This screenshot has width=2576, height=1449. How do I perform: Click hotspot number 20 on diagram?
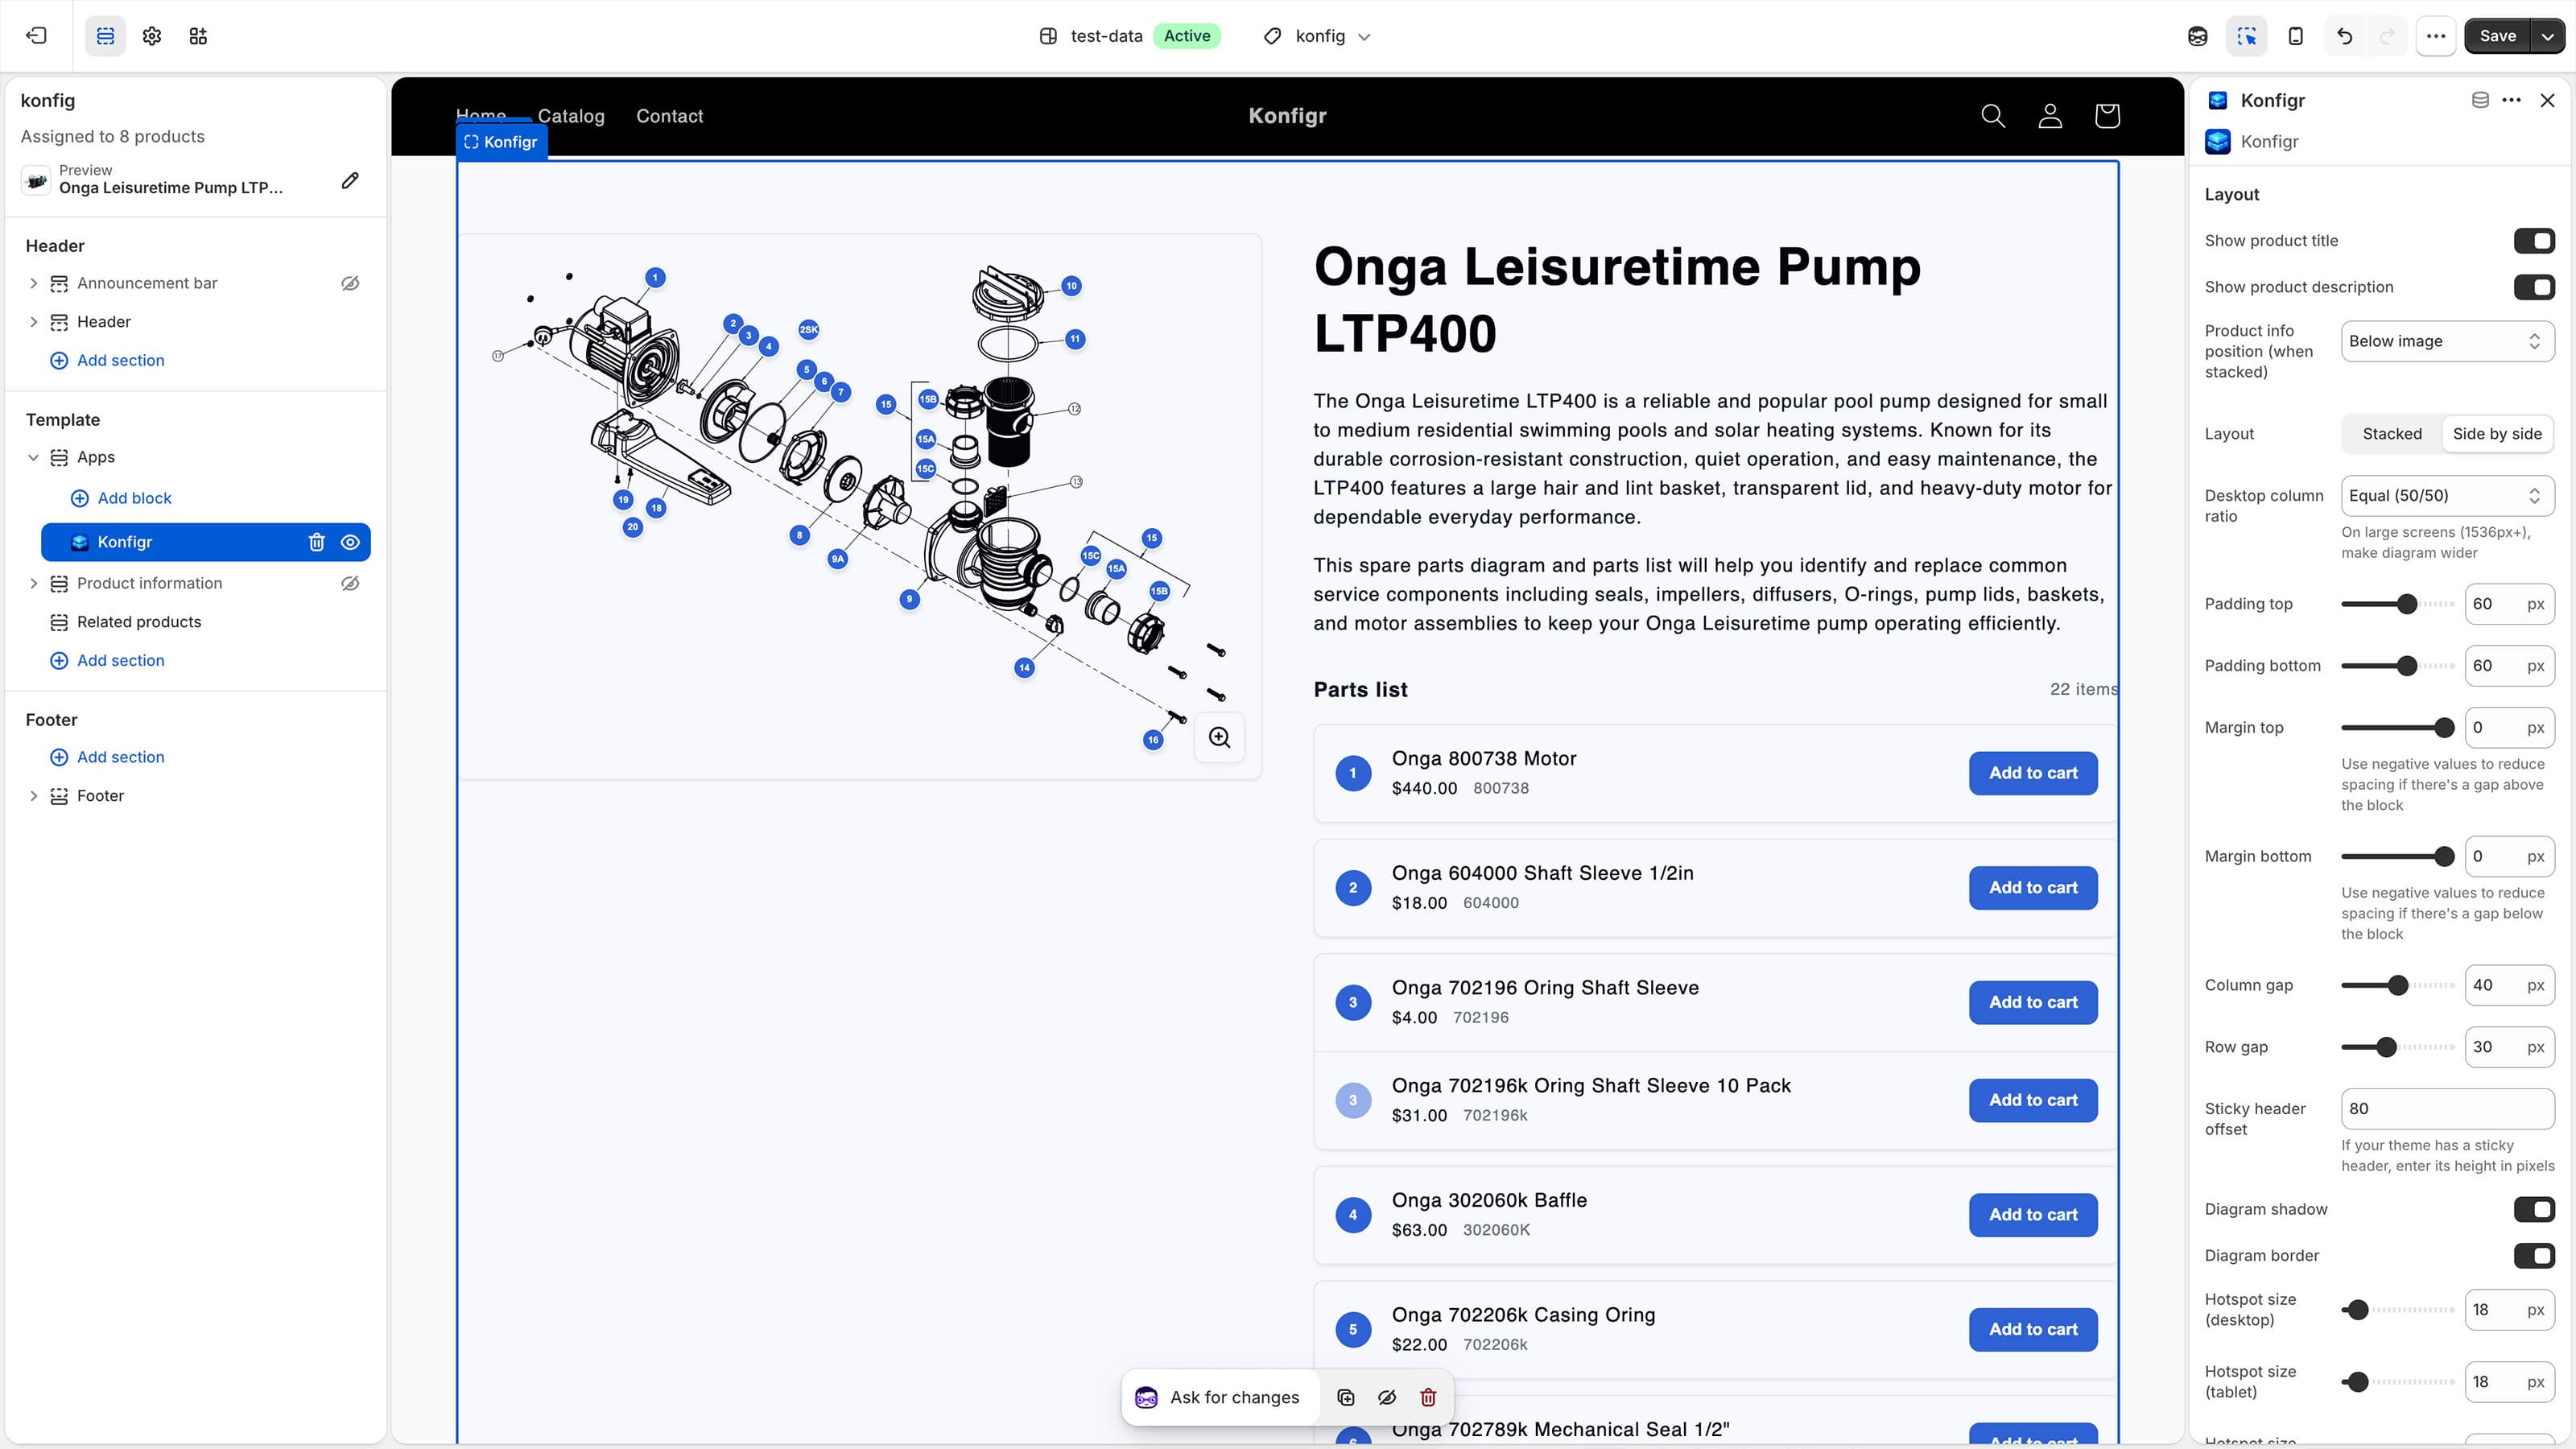[x=632, y=526]
